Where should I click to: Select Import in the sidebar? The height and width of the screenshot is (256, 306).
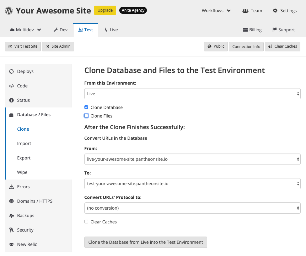[x=24, y=144]
